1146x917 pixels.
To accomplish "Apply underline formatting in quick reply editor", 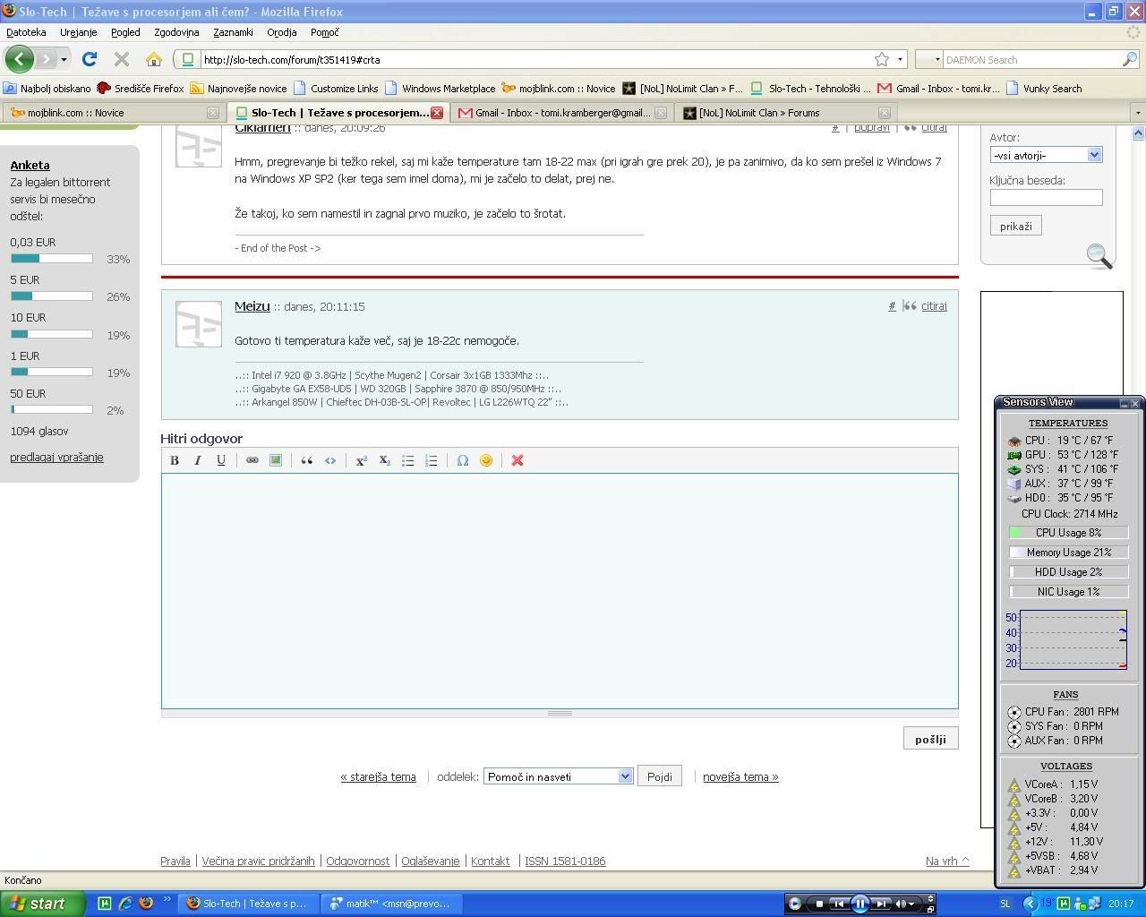I will pos(221,460).
